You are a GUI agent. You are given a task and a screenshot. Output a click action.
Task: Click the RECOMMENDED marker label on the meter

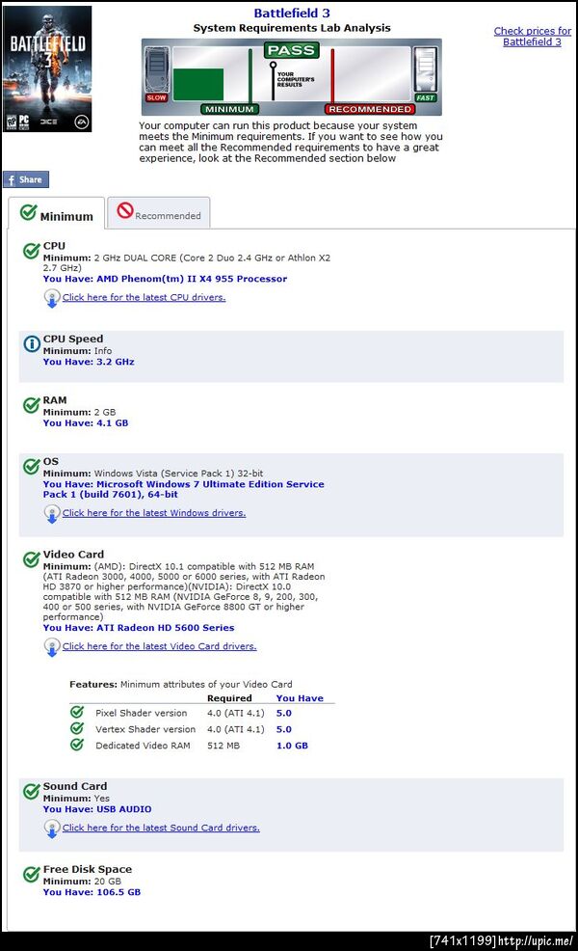(370, 109)
